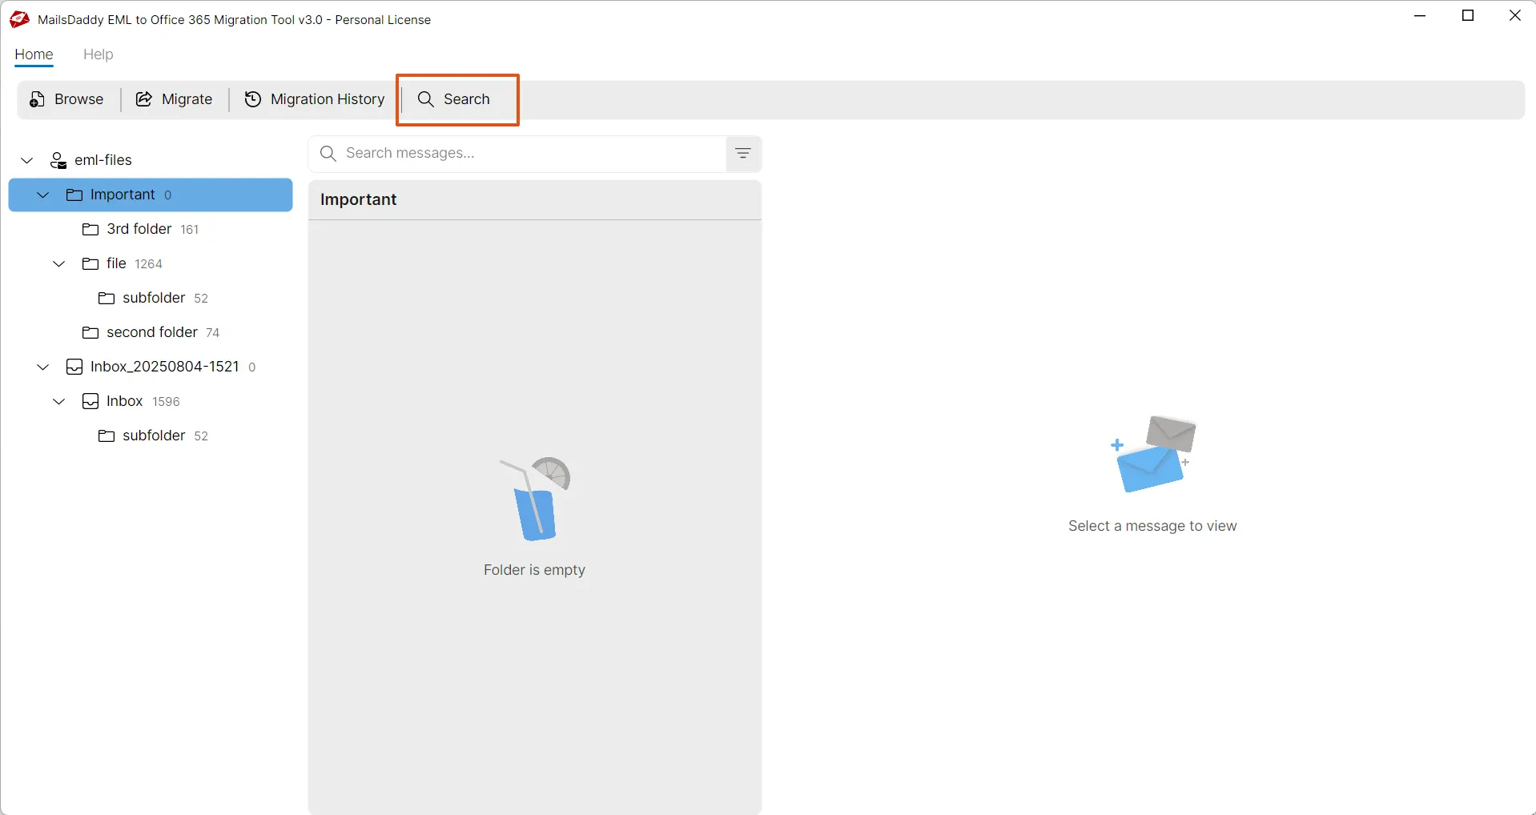
Task: Collapse the Important folder
Action: (43, 195)
